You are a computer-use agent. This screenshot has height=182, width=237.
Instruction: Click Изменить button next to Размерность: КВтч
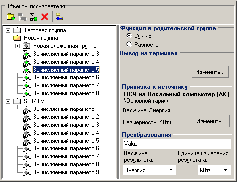[x=211, y=121]
